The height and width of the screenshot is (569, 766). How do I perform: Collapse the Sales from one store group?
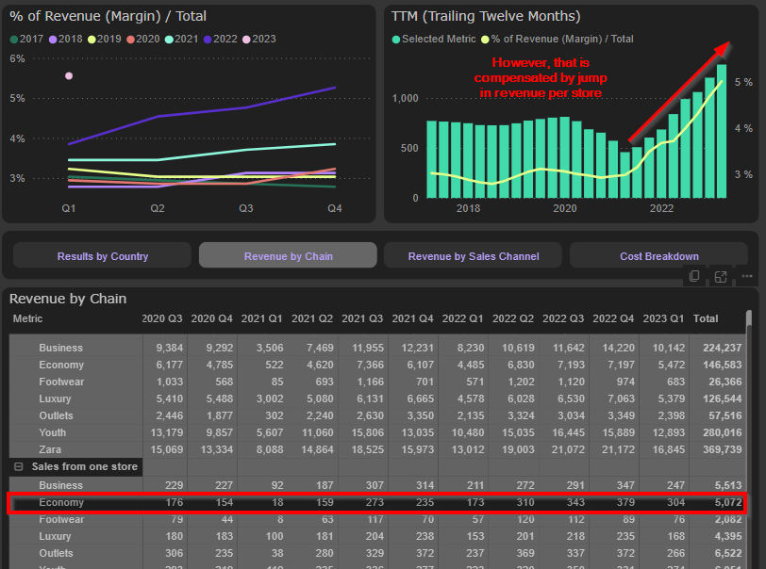(x=18, y=467)
